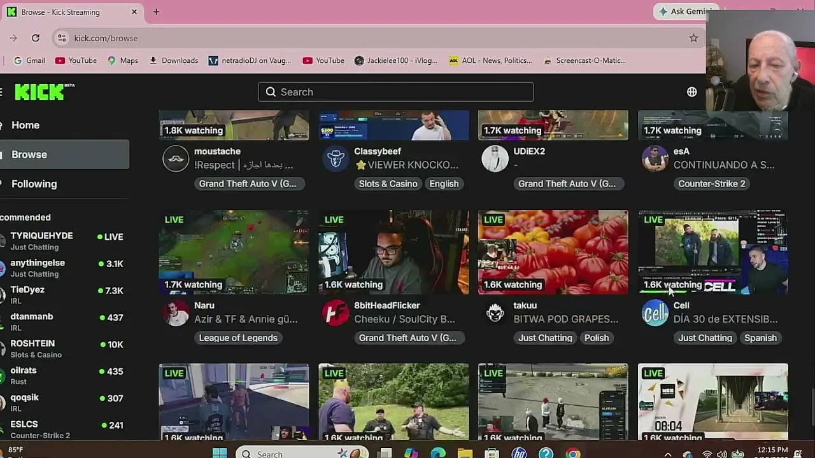Viewport: 815px width, 458px height.
Task: Open Screencast-O-Matic bookmark
Action: pos(585,60)
